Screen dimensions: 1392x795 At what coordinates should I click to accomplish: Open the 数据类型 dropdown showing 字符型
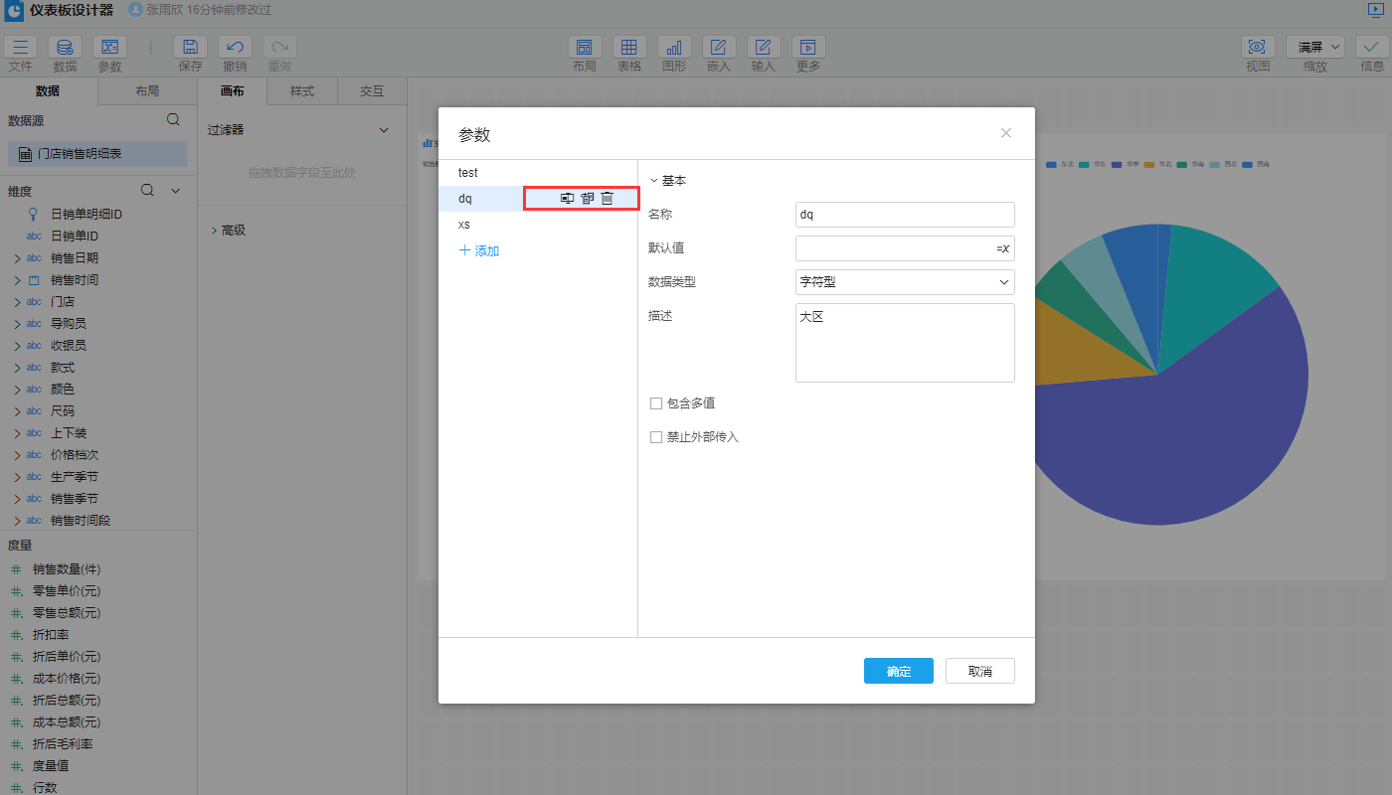click(905, 282)
